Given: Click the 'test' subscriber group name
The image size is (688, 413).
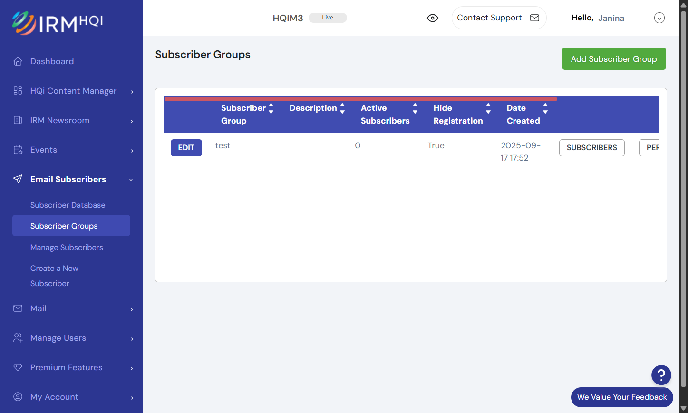Looking at the screenshot, I should (x=223, y=145).
